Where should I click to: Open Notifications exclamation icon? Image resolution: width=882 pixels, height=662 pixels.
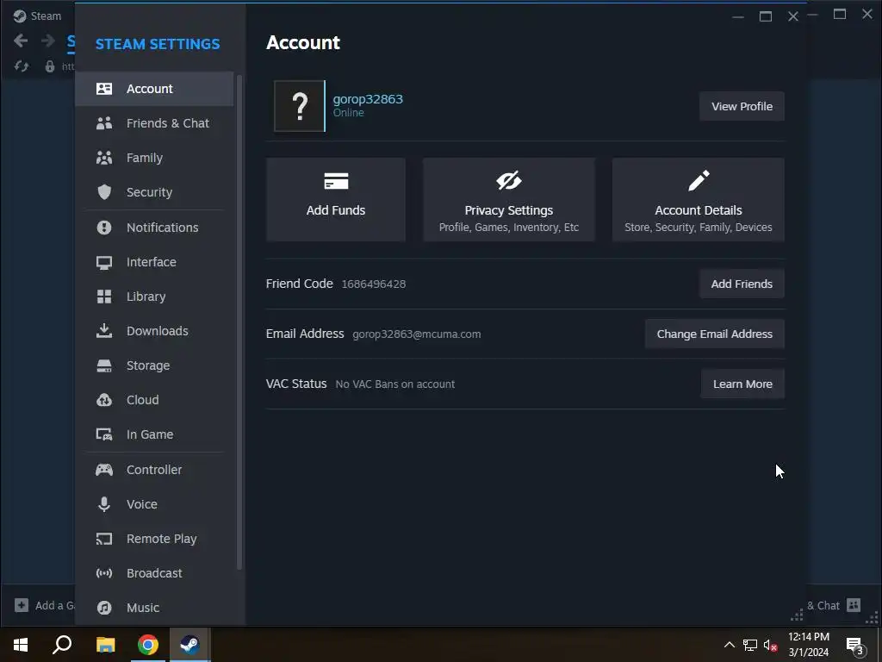click(x=104, y=228)
